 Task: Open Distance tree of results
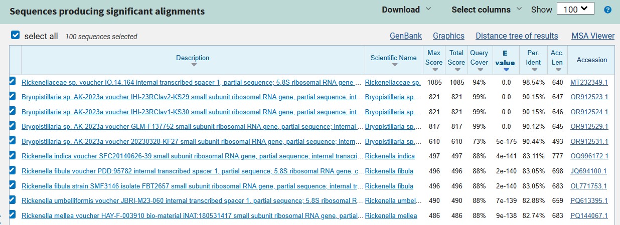click(x=517, y=36)
